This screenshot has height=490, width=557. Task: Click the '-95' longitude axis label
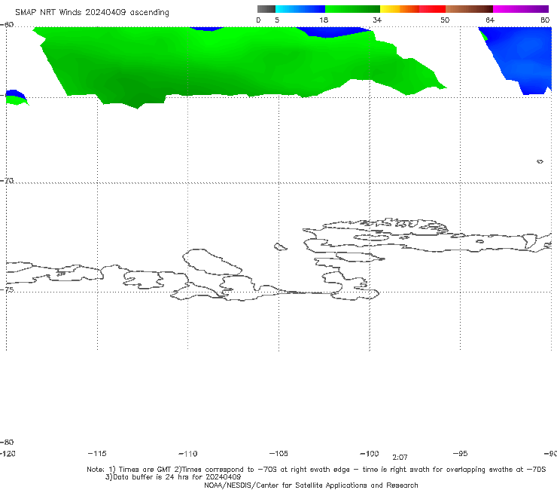[461, 453]
